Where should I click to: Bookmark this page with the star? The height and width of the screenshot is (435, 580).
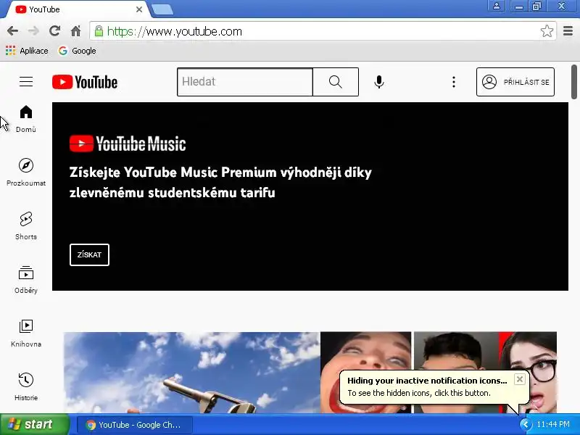[547, 31]
